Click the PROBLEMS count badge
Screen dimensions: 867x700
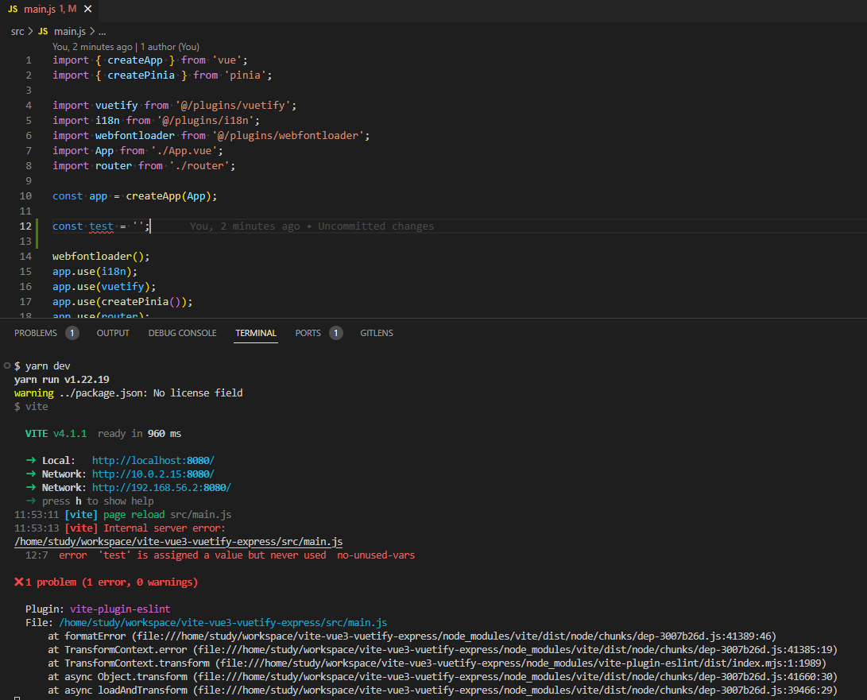[x=72, y=333]
